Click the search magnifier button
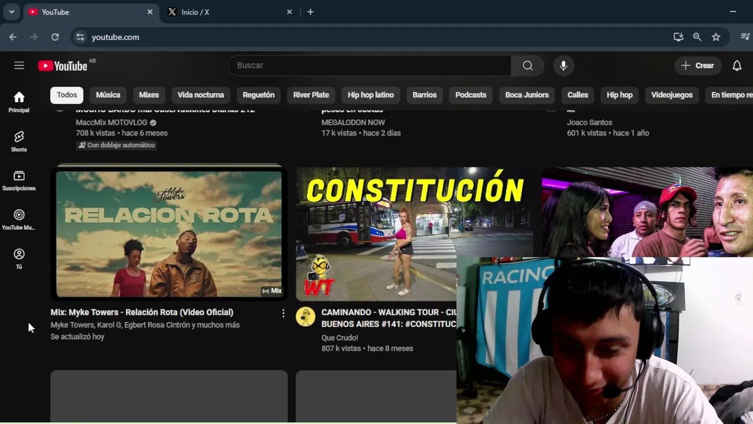 [x=528, y=65]
